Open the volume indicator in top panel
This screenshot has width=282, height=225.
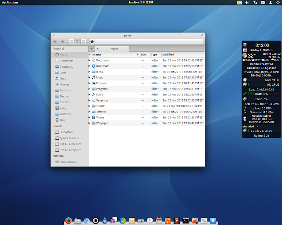(247, 3)
